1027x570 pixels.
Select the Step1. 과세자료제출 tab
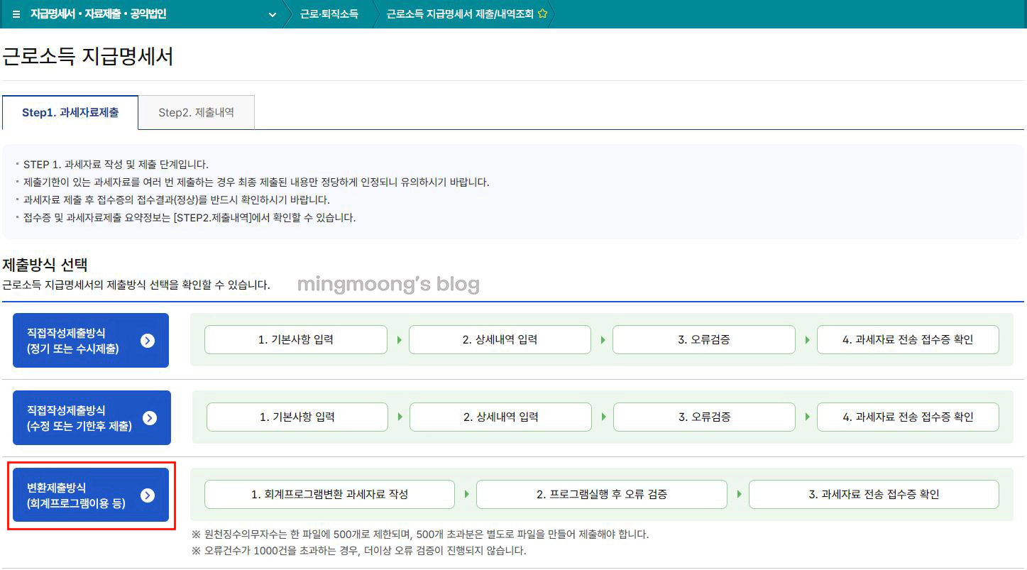[70, 112]
